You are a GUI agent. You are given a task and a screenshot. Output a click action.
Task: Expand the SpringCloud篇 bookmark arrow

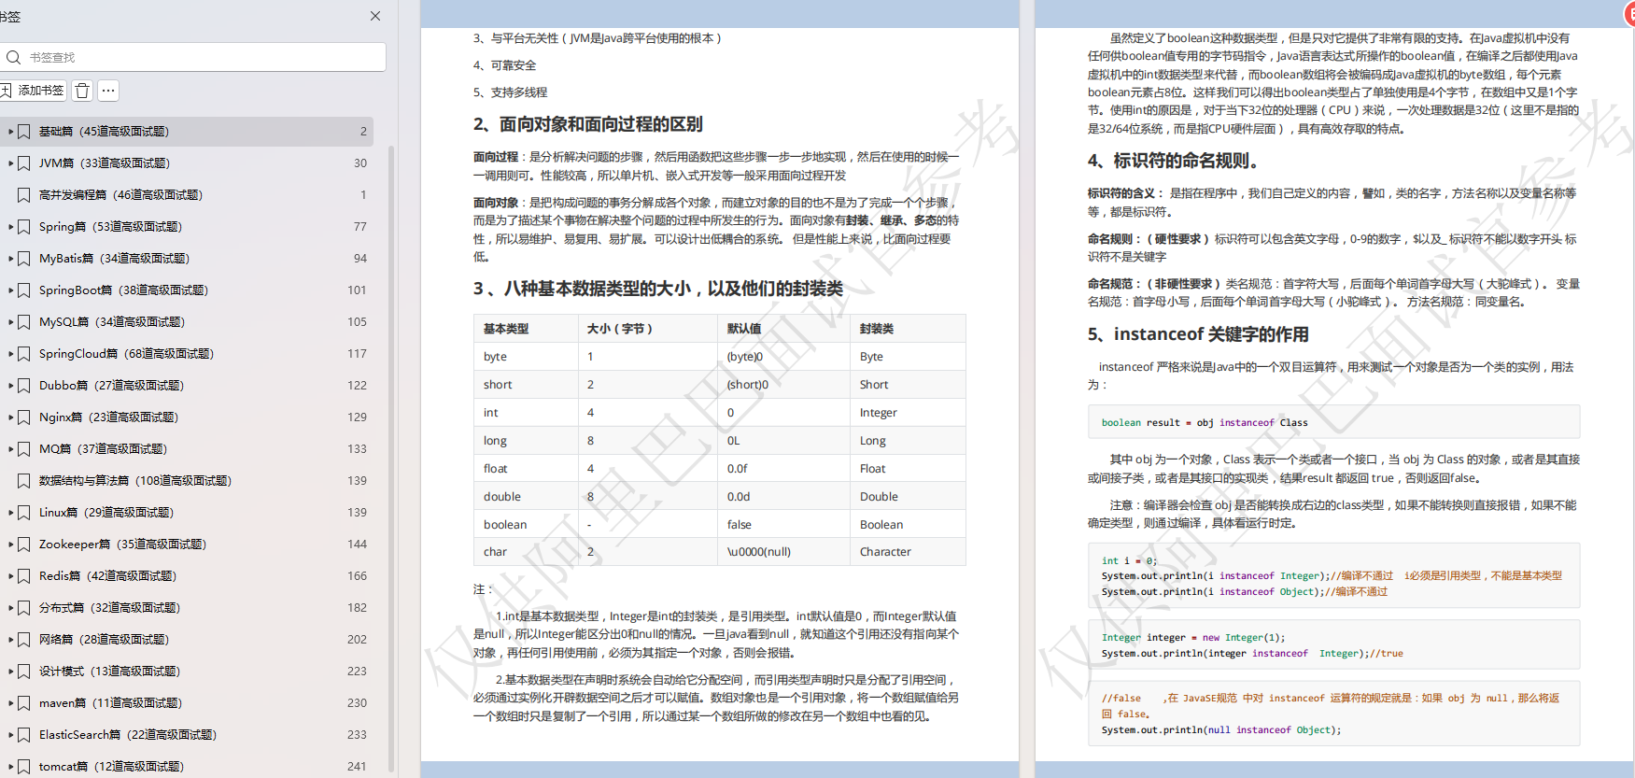(x=10, y=354)
